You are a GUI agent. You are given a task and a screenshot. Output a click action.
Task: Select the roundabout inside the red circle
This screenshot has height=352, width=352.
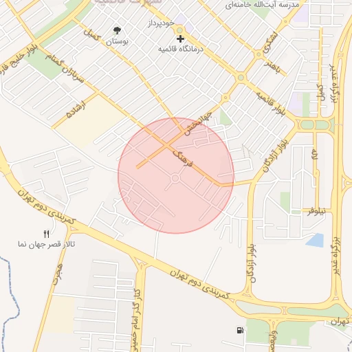click(x=175, y=178)
